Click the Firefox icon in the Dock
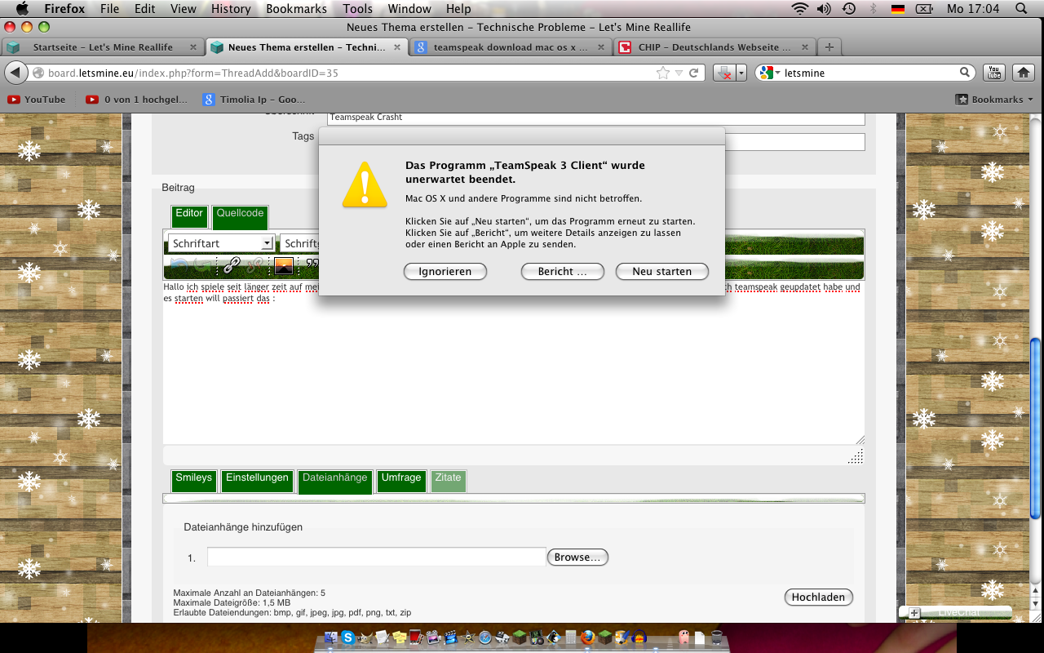The height and width of the screenshot is (653, 1044). 588,637
